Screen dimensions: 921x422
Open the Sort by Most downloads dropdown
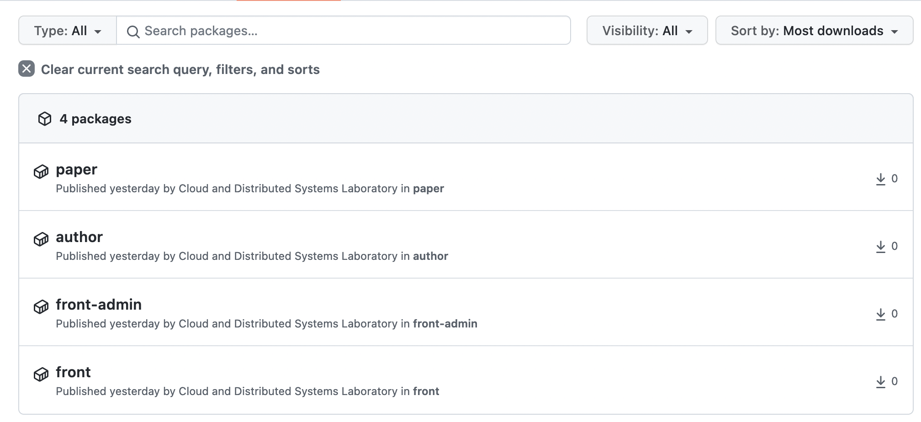(x=814, y=30)
